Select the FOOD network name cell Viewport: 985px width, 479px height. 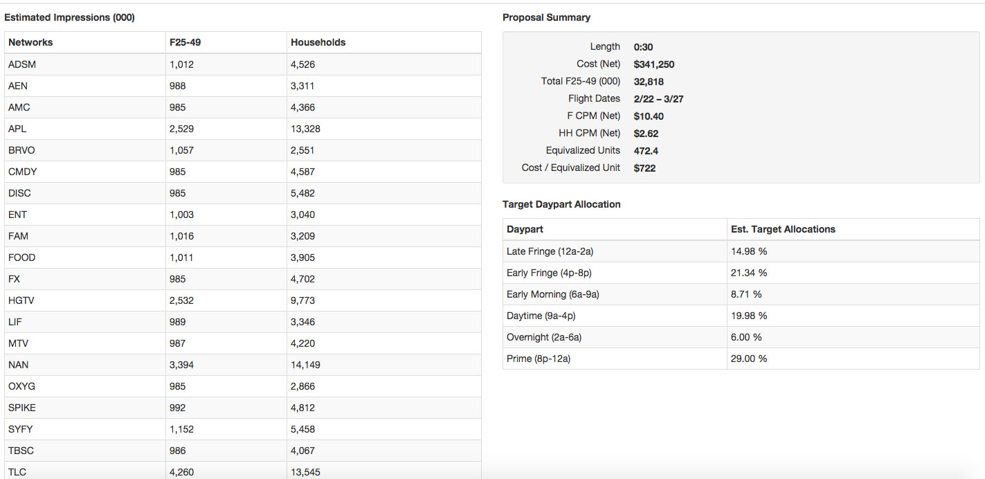click(21, 257)
